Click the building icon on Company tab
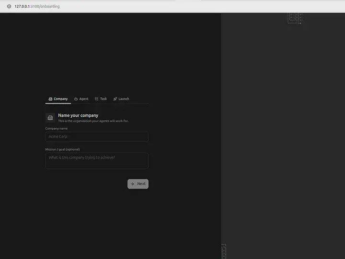 50,99
